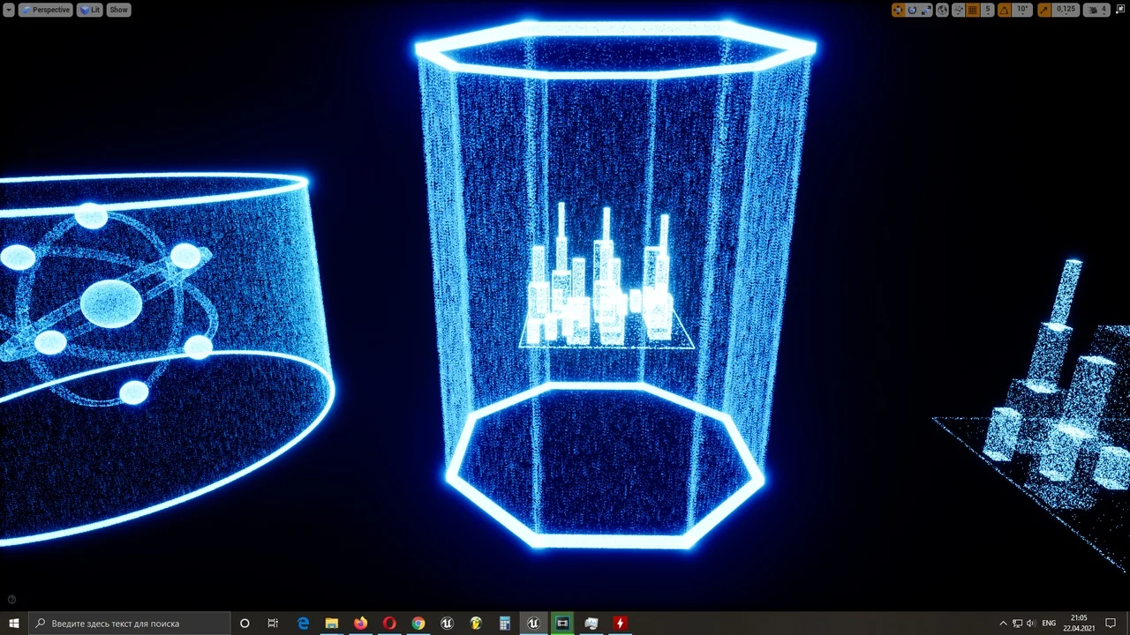Toggle rotation angle snapping

pyautogui.click(x=1004, y=10)
